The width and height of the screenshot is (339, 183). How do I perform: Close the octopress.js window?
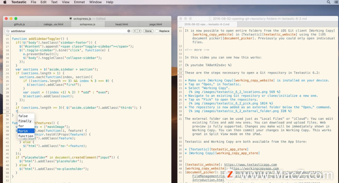(x=6, y=19)
